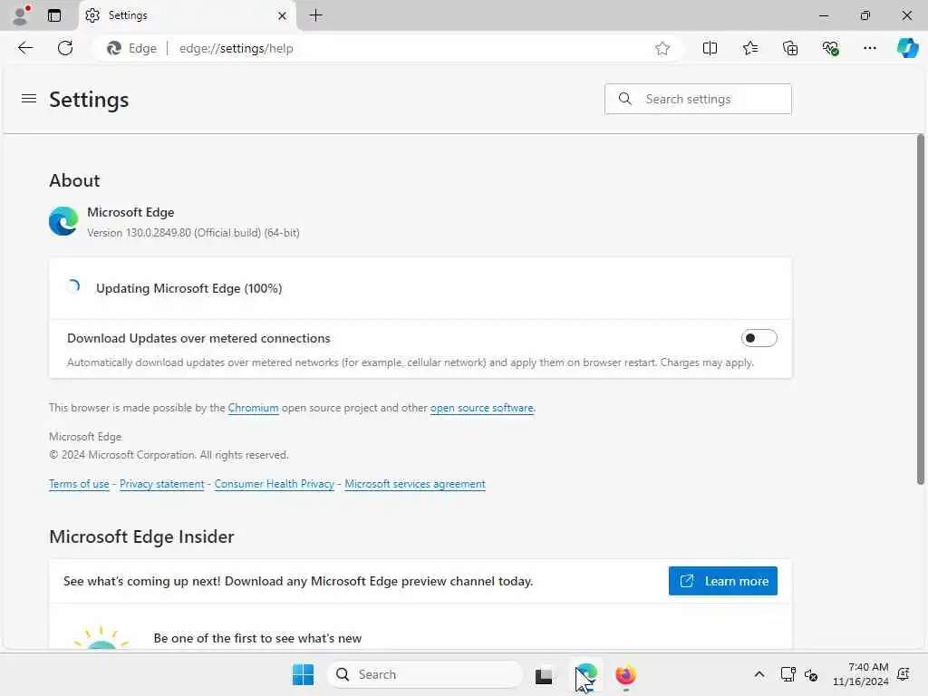Open Settings and more ellipsis menu
This screenshot has width=928, height=696.
pos(869,49)
